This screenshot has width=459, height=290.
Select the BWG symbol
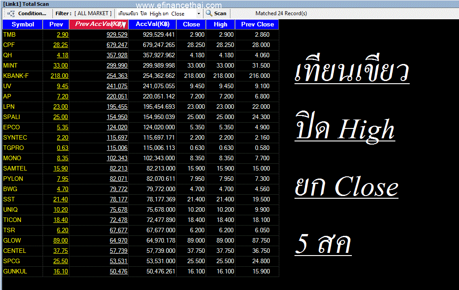pyautogui.click(x=10, y=189)
